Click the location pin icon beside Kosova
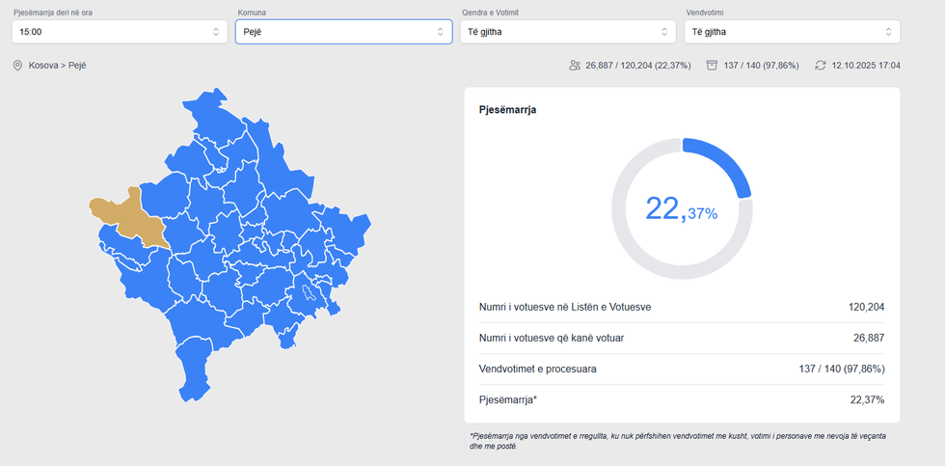The image size is (945, 466). [x=17, y=66]
